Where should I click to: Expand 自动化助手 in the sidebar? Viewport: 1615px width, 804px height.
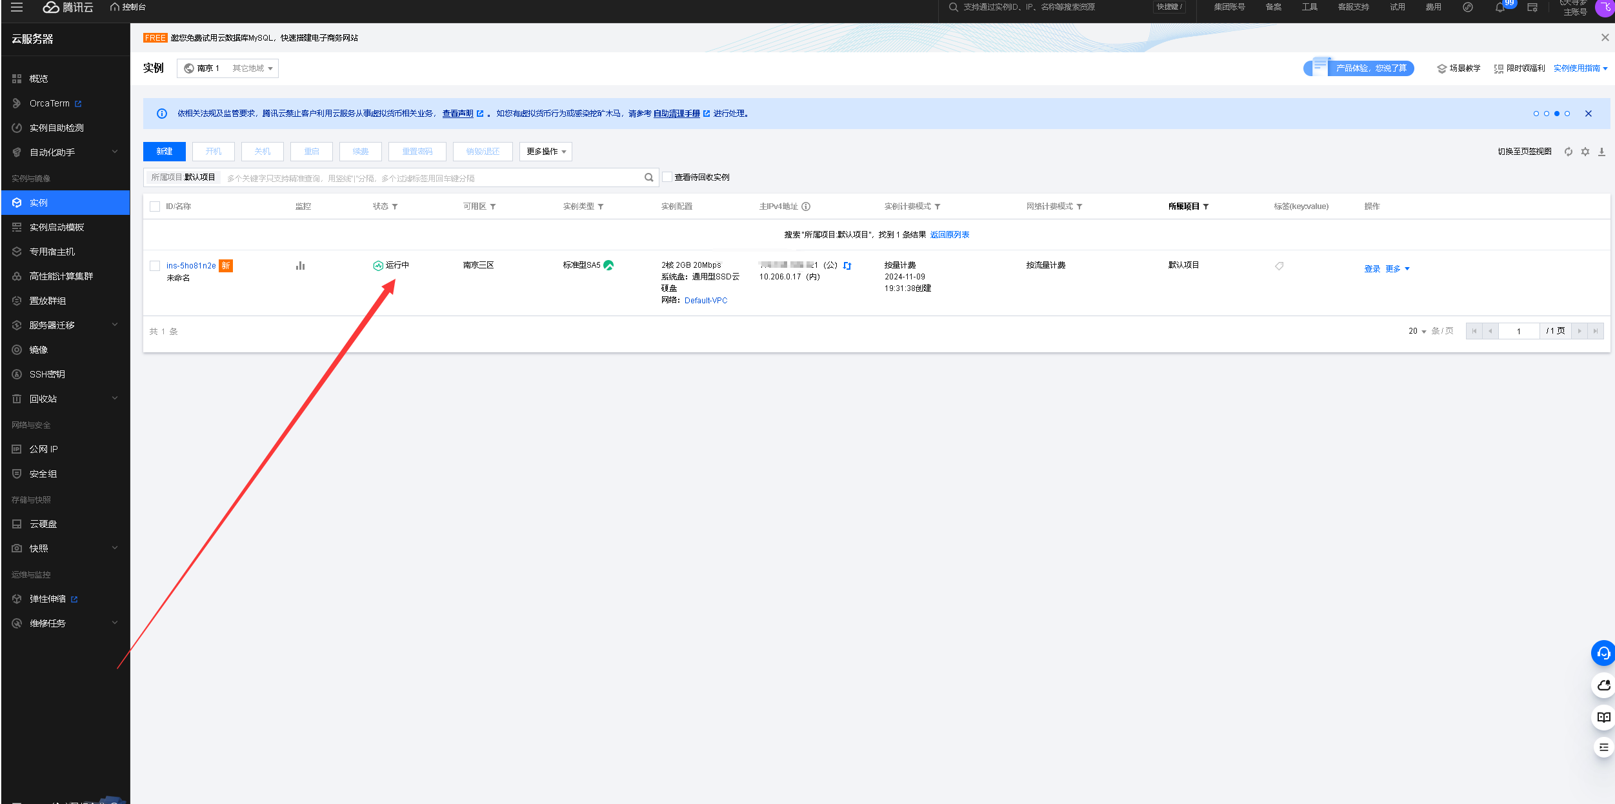pos(65,152)
